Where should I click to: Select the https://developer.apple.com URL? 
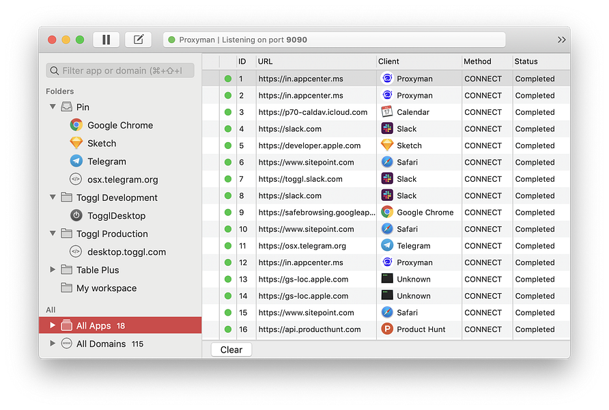tap(309, 146)
